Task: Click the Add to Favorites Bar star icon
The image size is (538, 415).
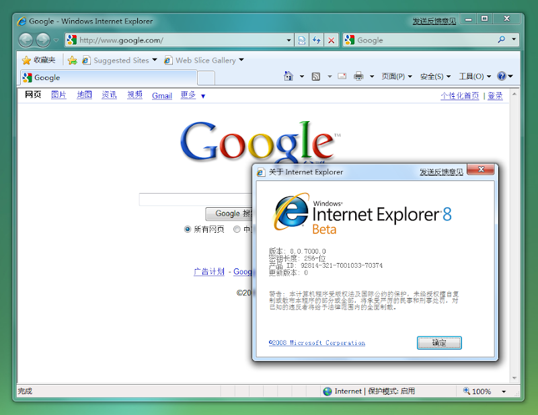Action: [x=73, y=61]
